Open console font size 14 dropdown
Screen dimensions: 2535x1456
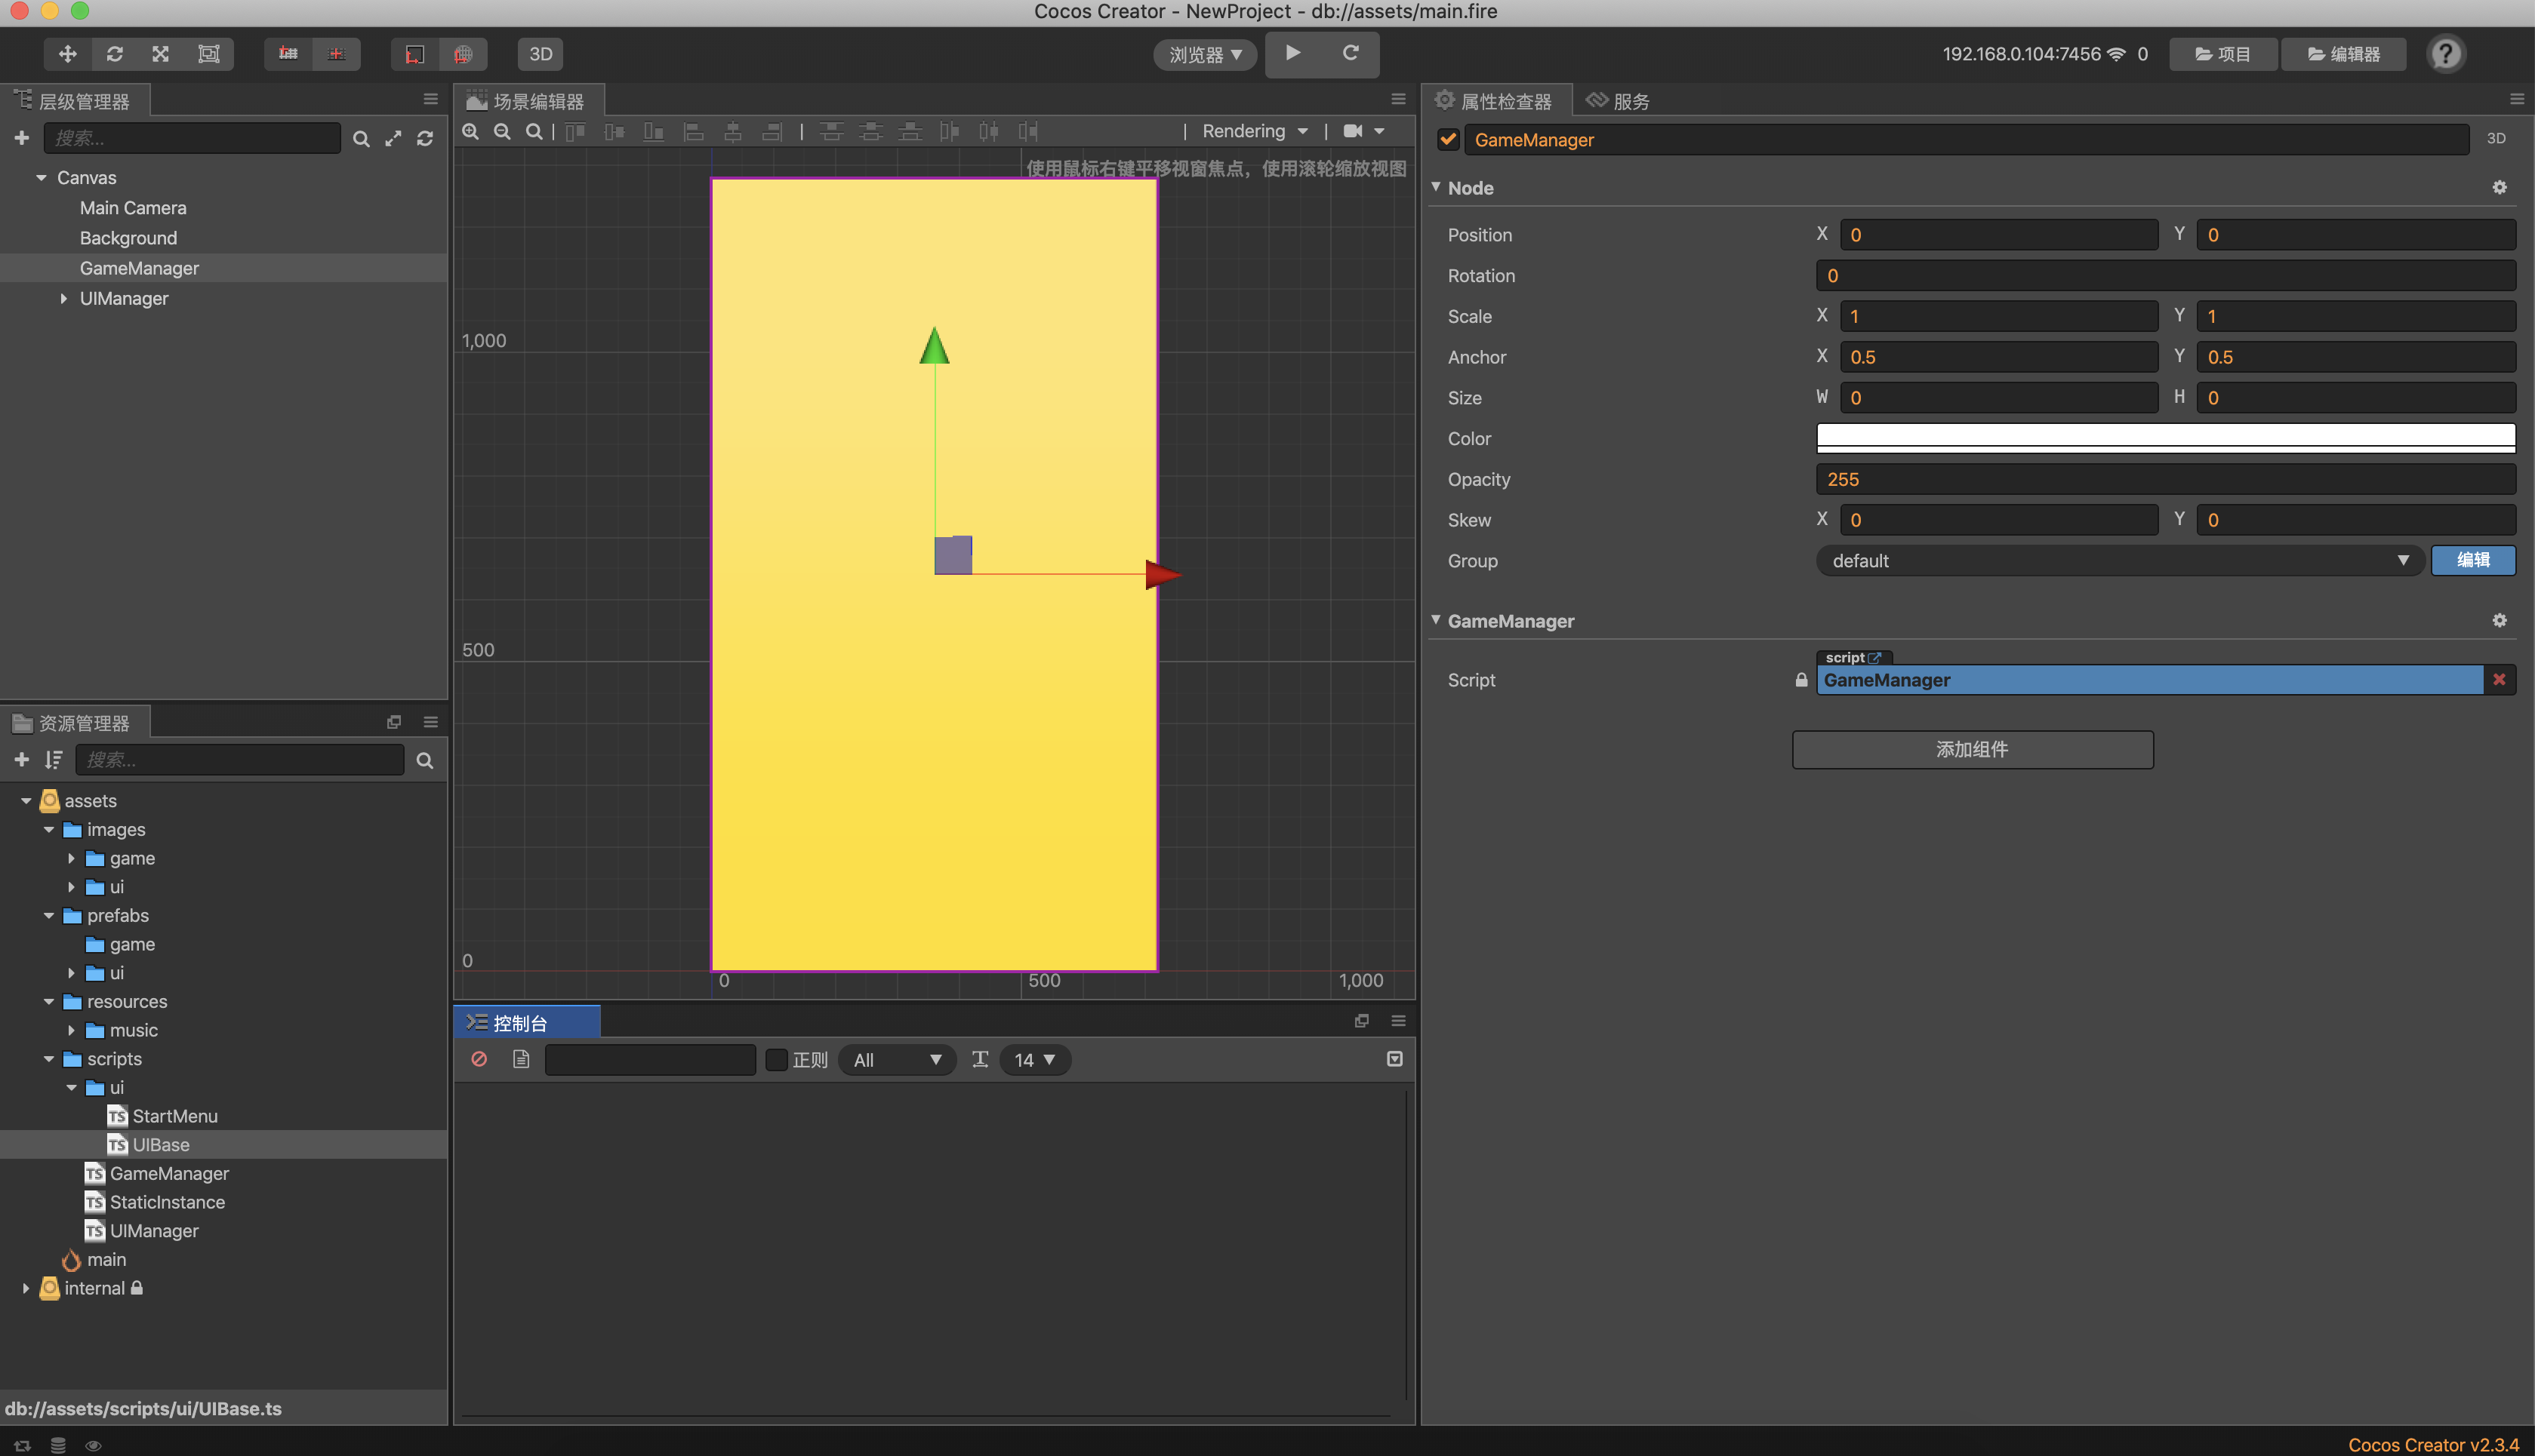(x=1034, y=1060)
